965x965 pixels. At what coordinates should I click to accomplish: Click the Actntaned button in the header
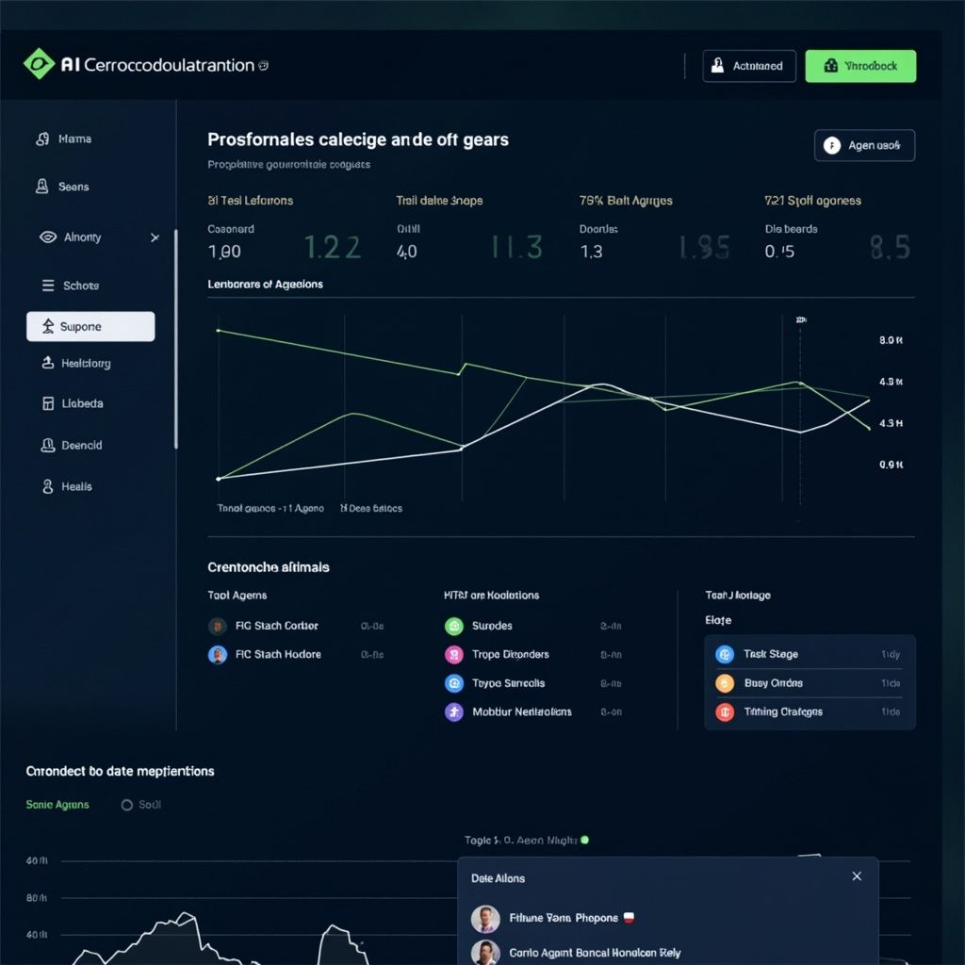coord(749,66)
